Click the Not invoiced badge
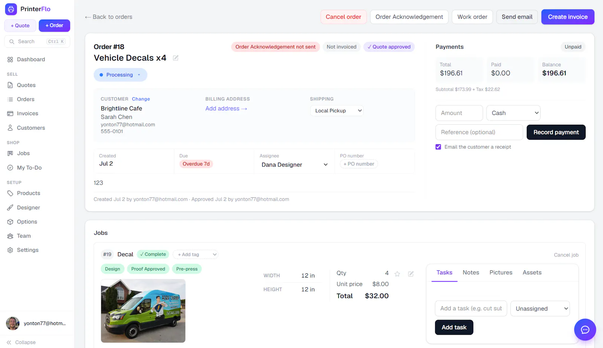Screen dimensions: 603x348 pos(341,47)
